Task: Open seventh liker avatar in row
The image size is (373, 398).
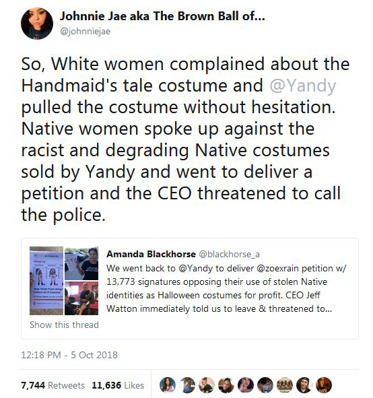Action: (x=285, y=385)
